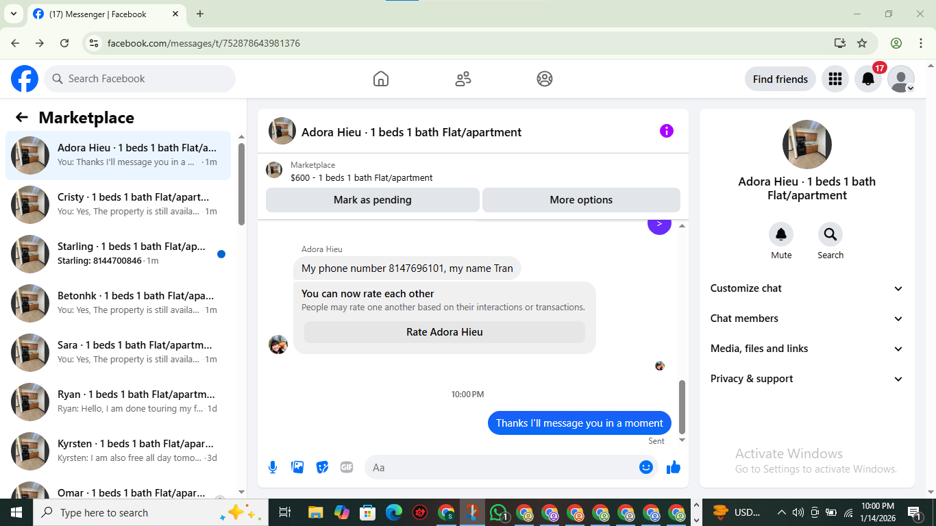
Task: Open More options for listing
Action: (581, 200)
